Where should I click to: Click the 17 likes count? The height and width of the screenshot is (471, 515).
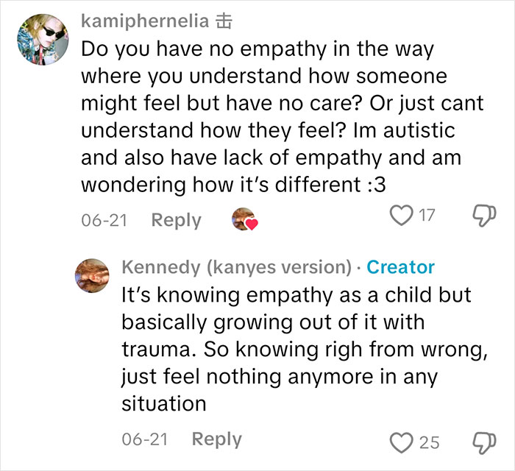(427, 216)
